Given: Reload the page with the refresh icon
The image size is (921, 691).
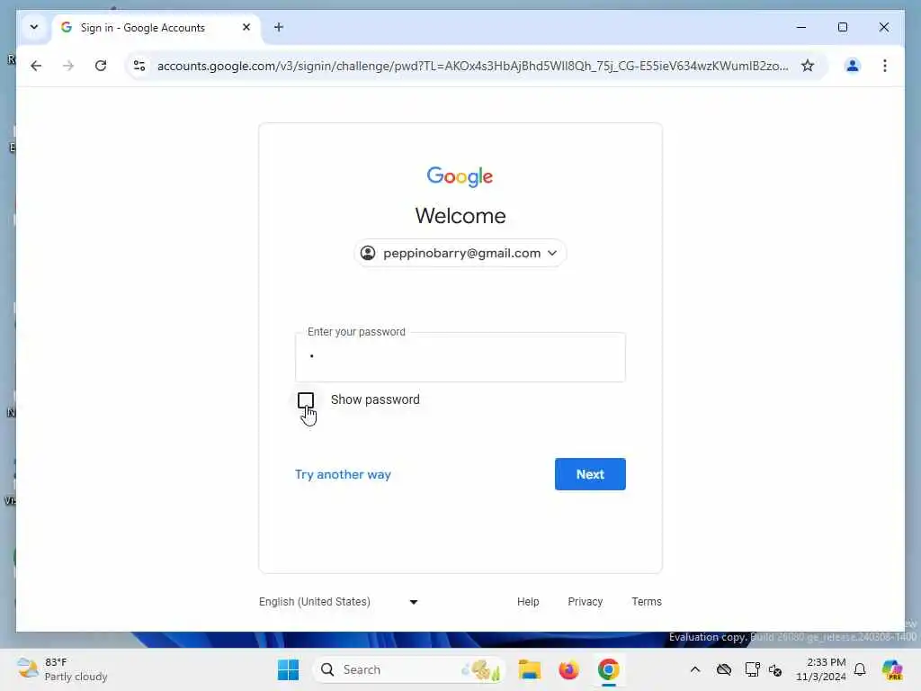Looking at the screenshot, I should click(101, 66).
